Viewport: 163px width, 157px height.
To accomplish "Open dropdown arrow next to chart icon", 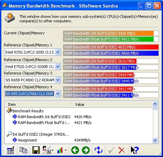I will click(65, 150).
